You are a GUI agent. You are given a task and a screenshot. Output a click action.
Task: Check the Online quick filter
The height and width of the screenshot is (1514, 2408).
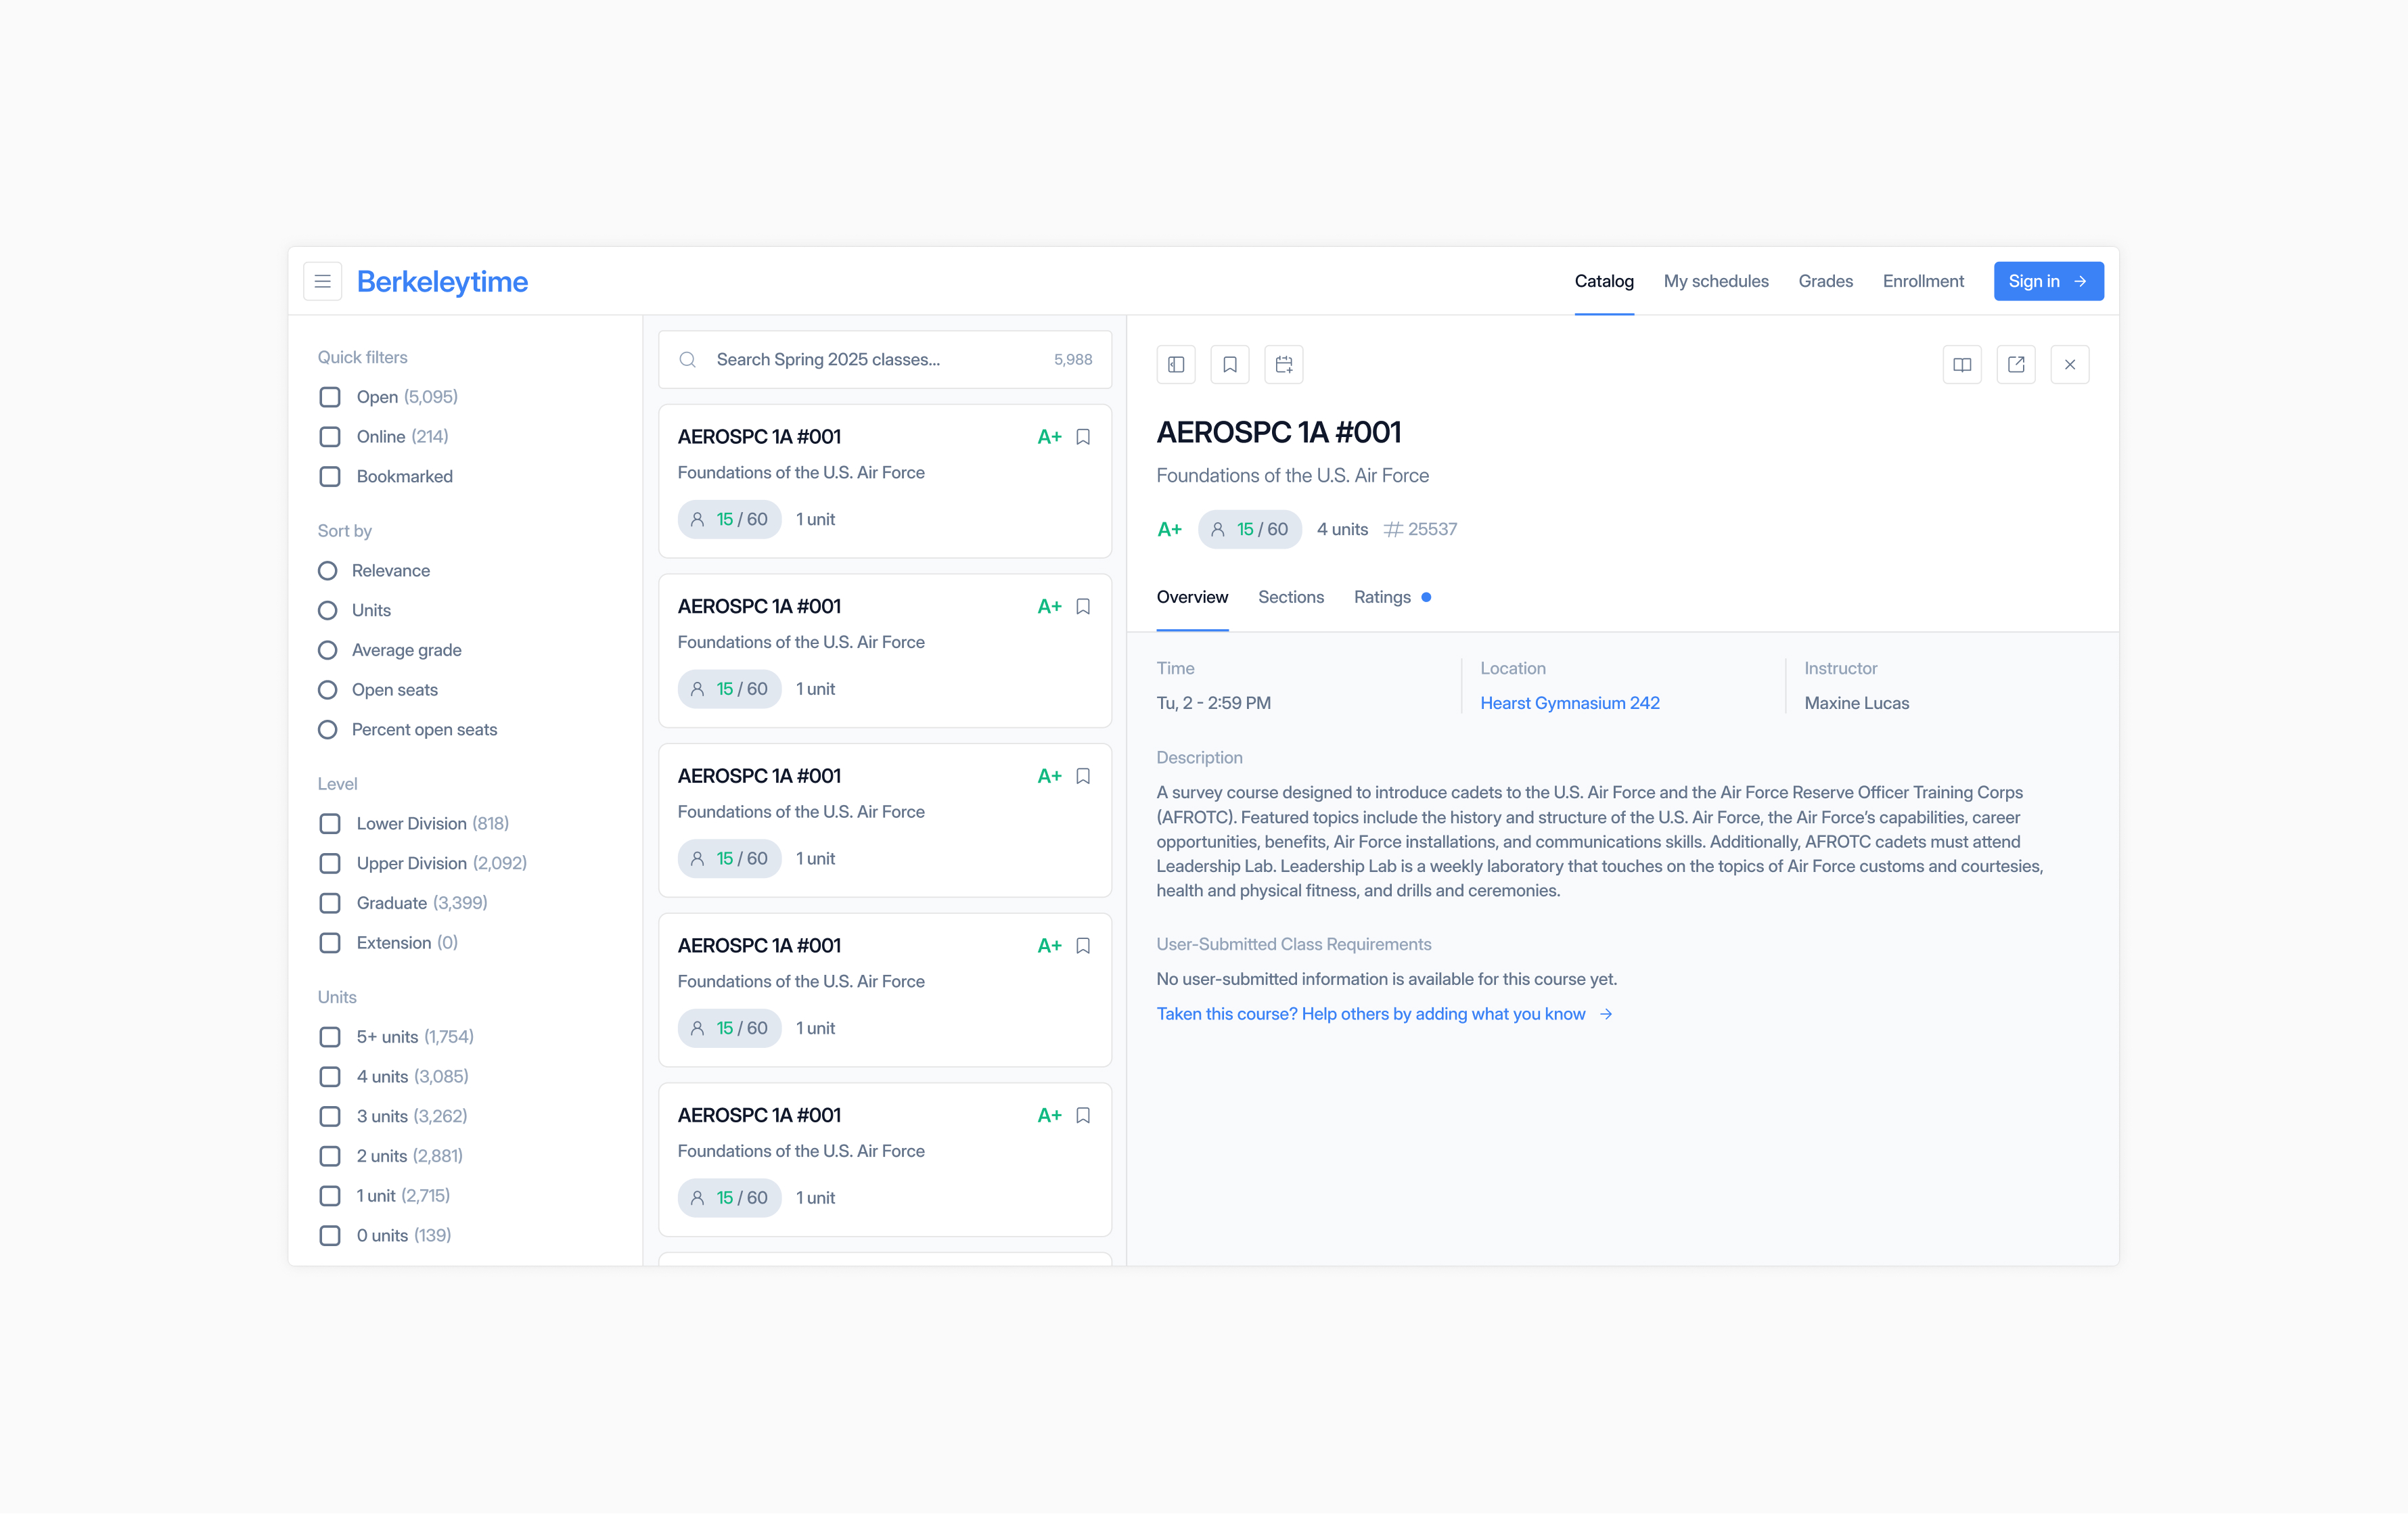[x=330, y=437]
